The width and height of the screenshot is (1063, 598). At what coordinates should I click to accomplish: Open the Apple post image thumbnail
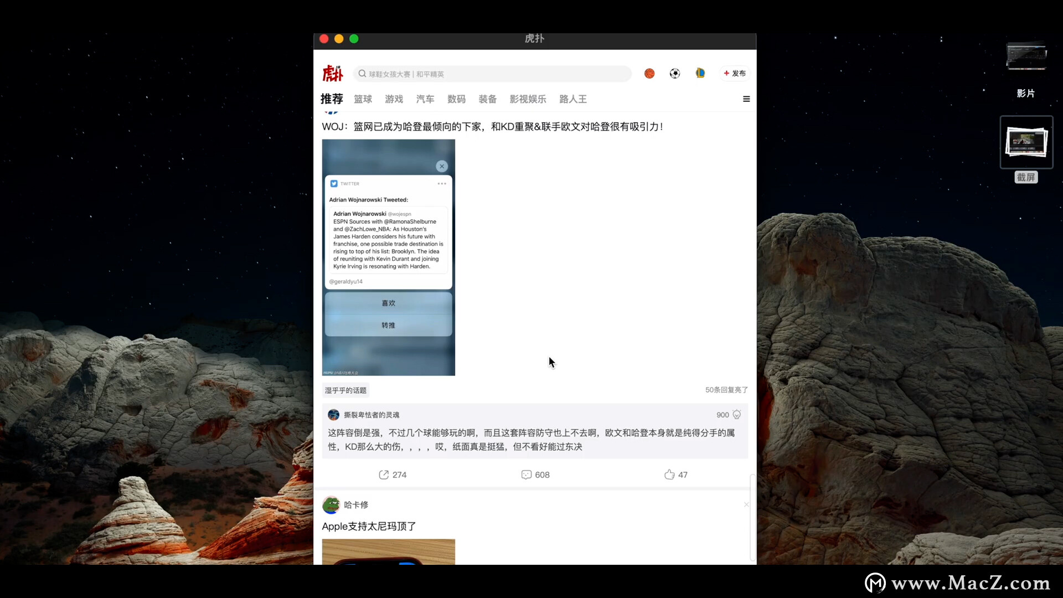(x=389, y=552)
